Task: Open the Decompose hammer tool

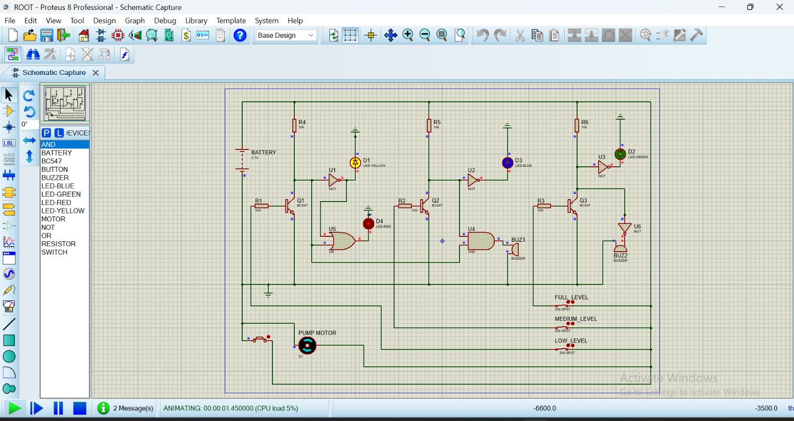Action: [697, 35]
